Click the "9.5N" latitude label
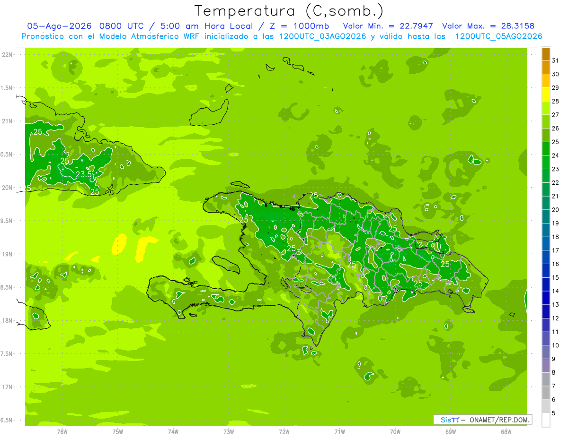Image resolution: width=568 pixels, height=438 pixels. click(x=7, y=221)
